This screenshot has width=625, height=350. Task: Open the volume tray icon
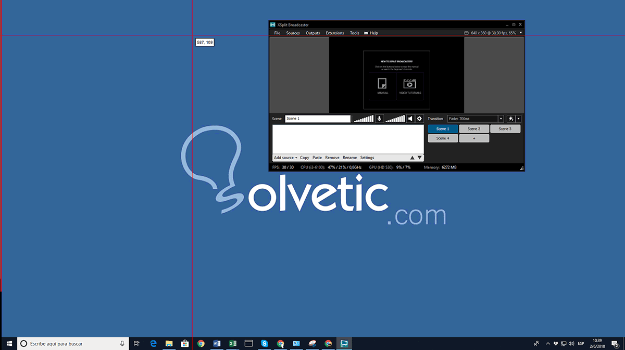click(572, 343)
